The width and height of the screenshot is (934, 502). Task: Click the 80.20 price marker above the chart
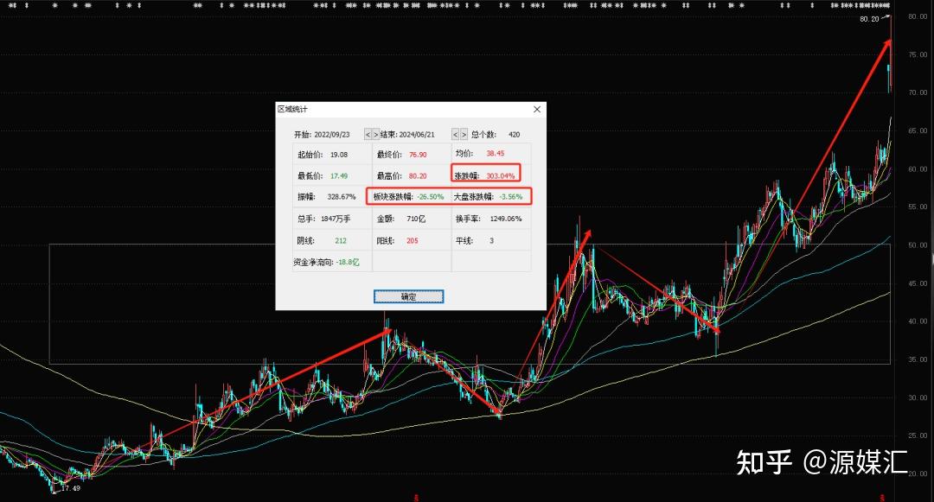point(867,18)
